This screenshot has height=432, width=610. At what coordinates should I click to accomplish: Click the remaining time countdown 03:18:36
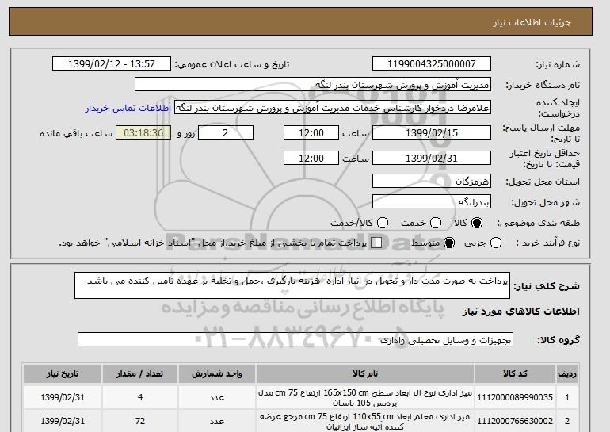point(143,132)
